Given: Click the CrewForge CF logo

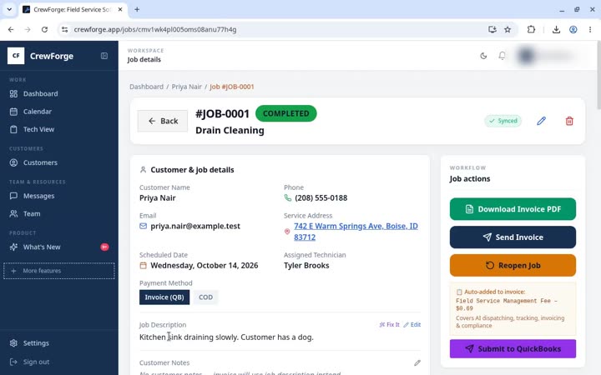Looking at the screenshot, I should (16, 56).
